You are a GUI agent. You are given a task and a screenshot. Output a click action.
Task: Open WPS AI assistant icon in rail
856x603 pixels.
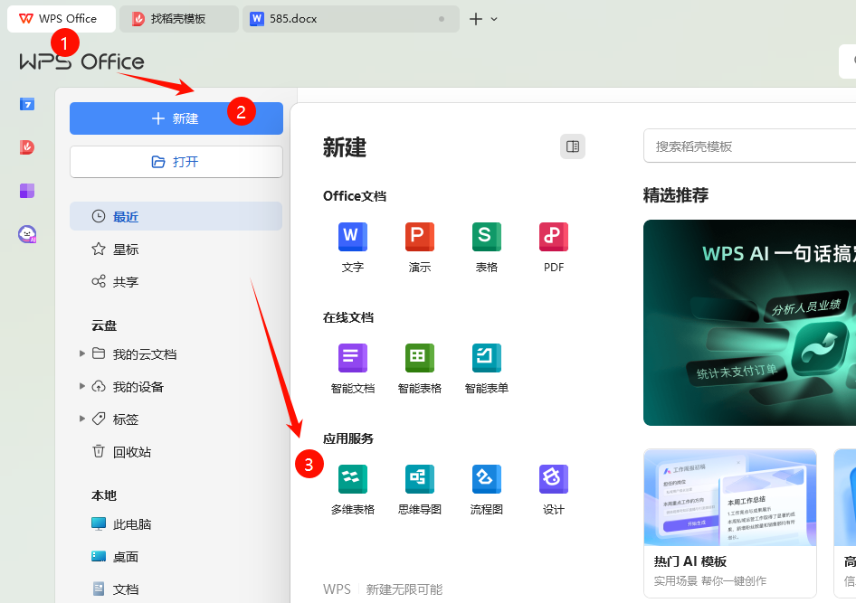(x=27, y=234)
